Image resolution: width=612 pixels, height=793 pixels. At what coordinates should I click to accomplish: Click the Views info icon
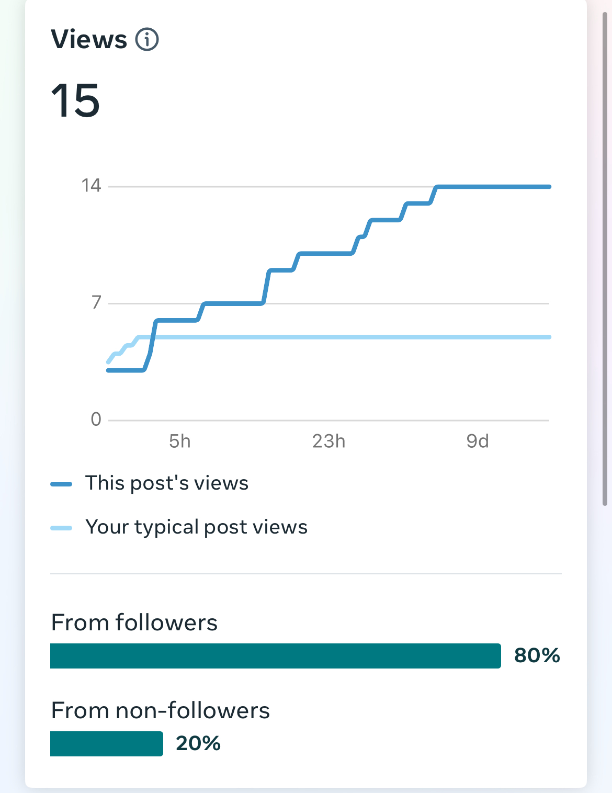point(147,40)
